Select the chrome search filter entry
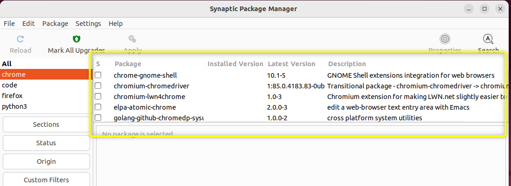The image size is (511, 186). [x=46, y=74]
